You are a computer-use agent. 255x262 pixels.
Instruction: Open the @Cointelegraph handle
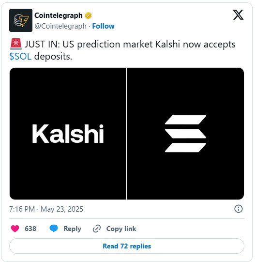(x=60, y=26)
